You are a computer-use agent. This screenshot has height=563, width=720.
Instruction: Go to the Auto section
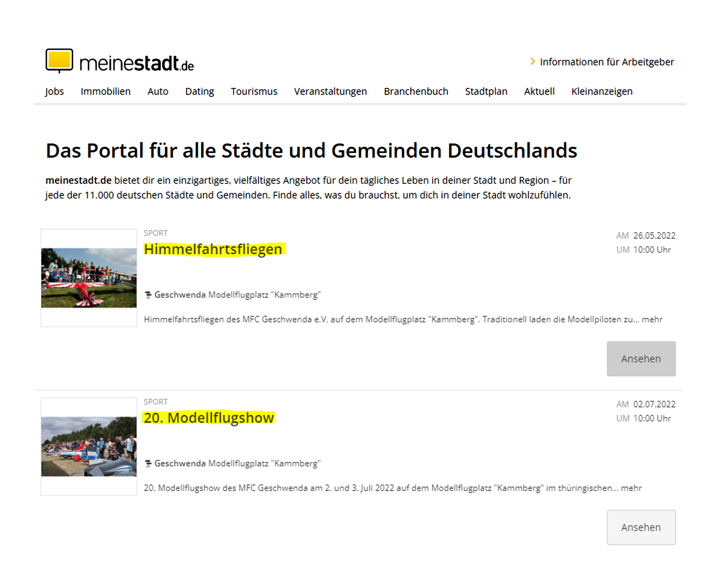pyautogui.click(x=158, y=91)
